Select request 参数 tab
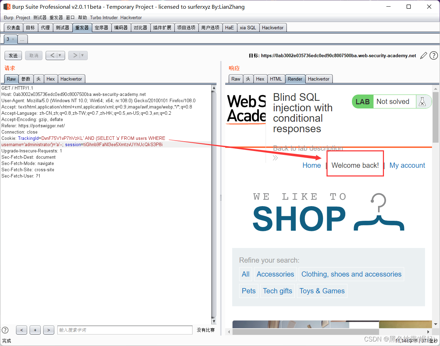440x346 pixels. pyautogui.click(x=26, y=79)
